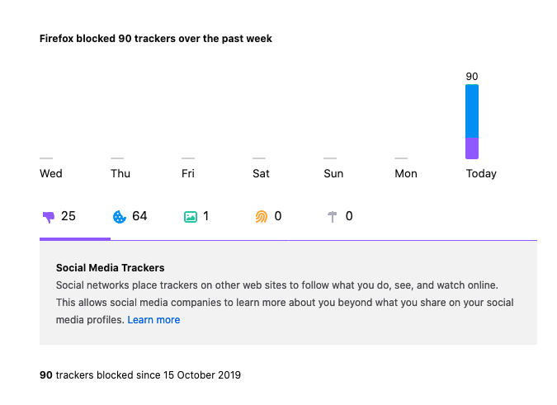Screen dimensions: 557x405
Task: Click the purple thumbs-down social media tracker icon
Action: 48,217
